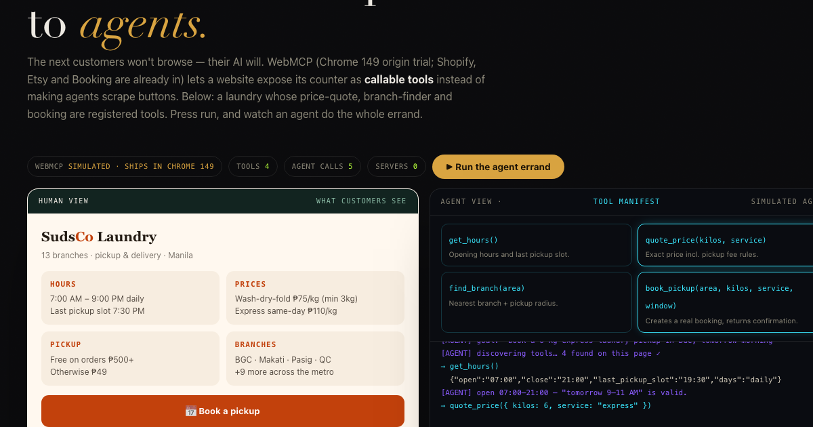The image size is (813, 427).
Task: Click the Agent View label
Action: [x=471, y=201]
